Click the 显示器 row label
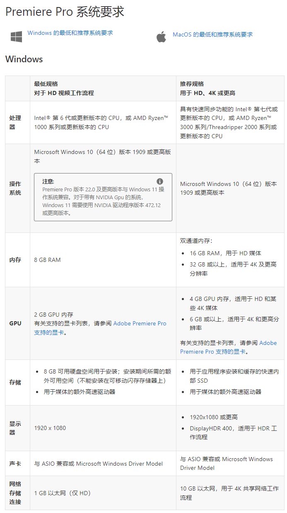 pos(15,428)
